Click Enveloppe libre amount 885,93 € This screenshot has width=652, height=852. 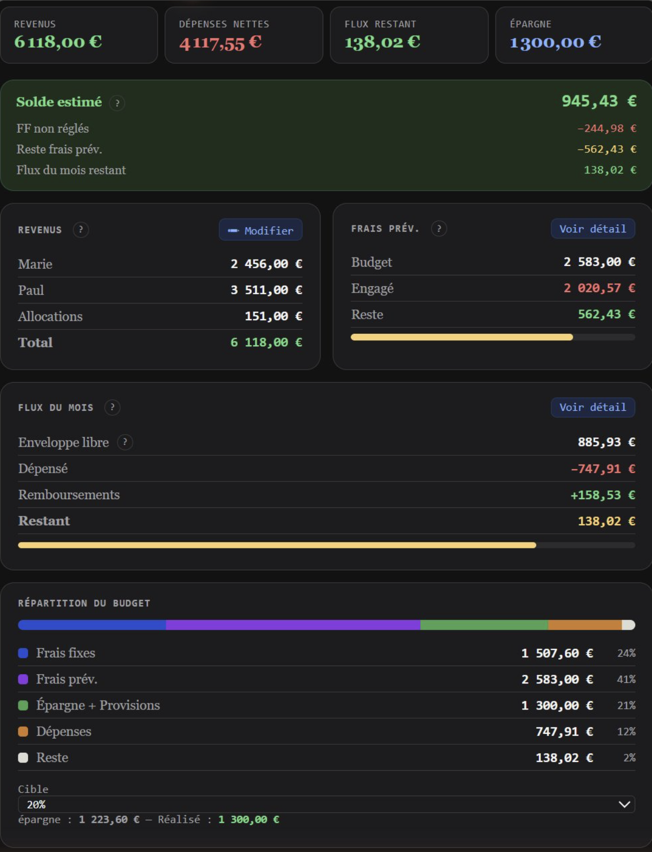click(x=607, y=442)
